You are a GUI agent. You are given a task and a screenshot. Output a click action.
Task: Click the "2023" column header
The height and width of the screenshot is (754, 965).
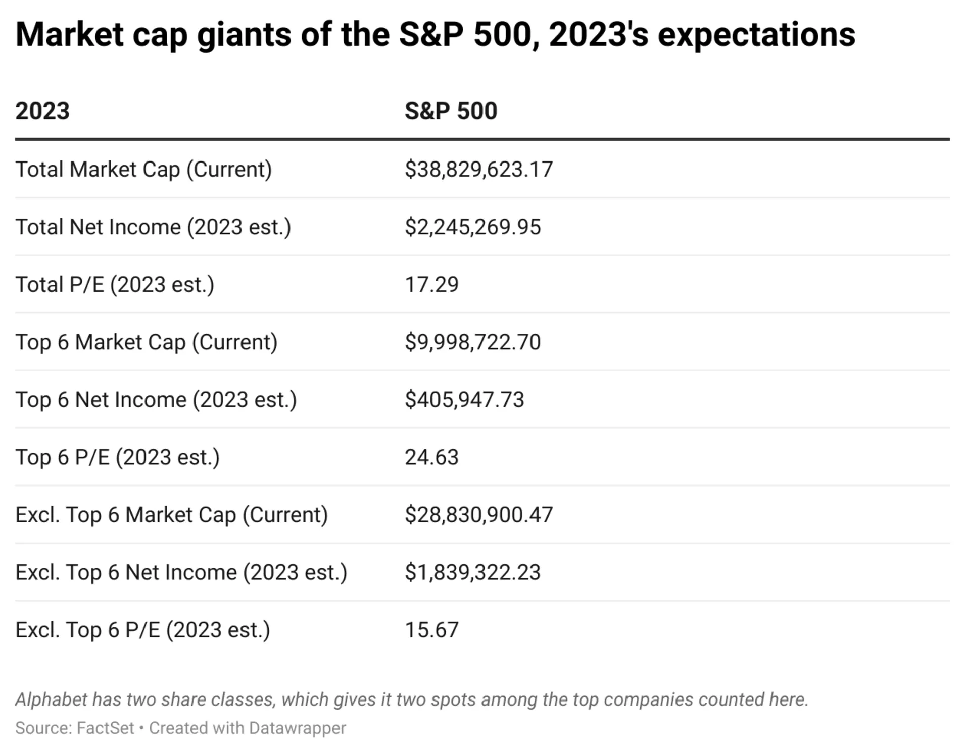pyautogui.click(x=42, y=111)
